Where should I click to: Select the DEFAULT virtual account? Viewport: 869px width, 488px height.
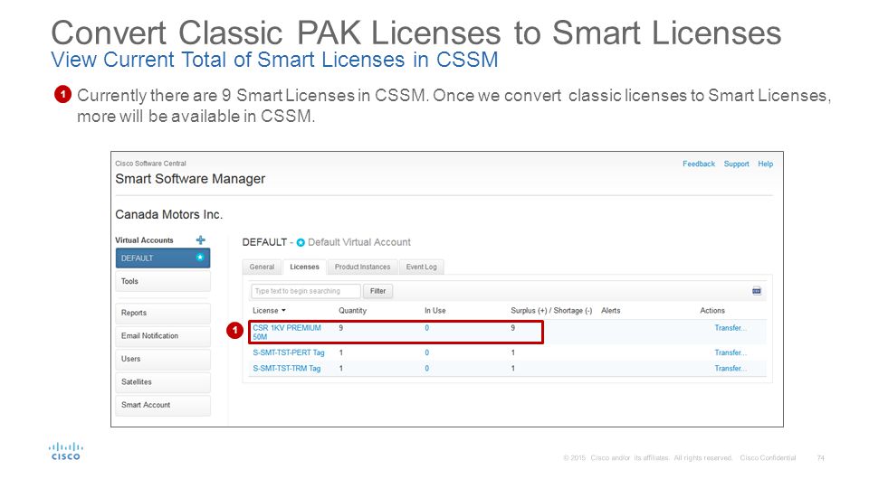click(x=162, y=258)
